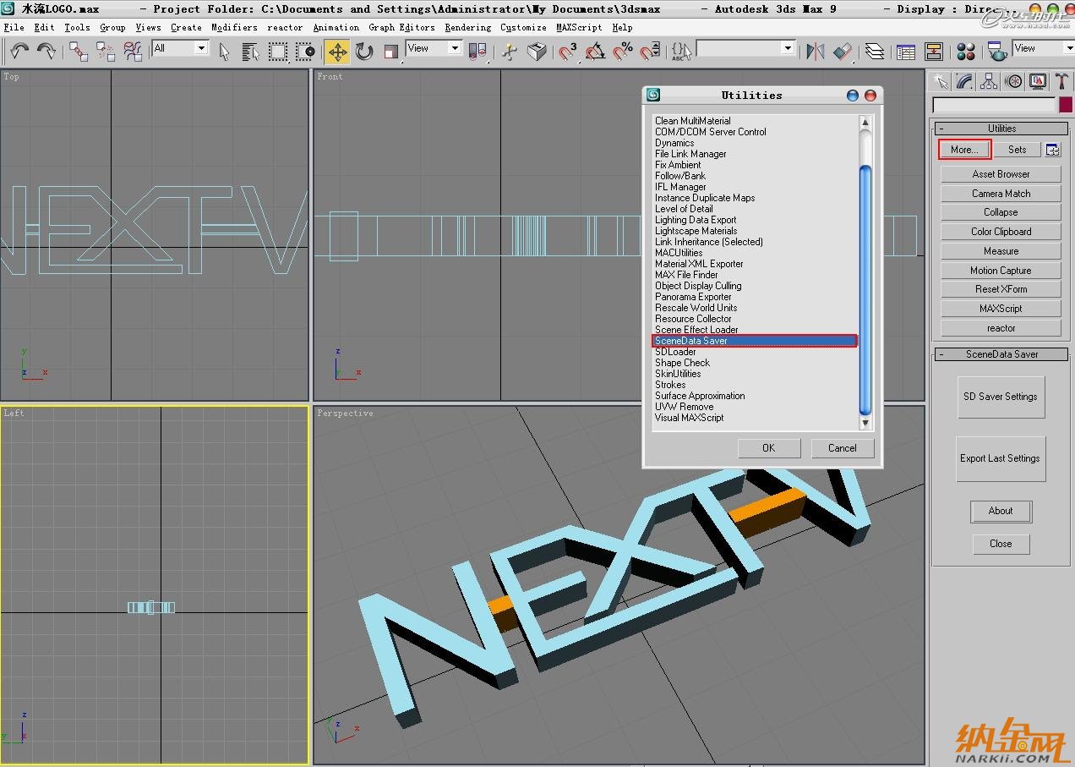Click the Mirror tool icon
Image resolution: width=1075 pixels, height=767 pixels.
tap(815, 52)
